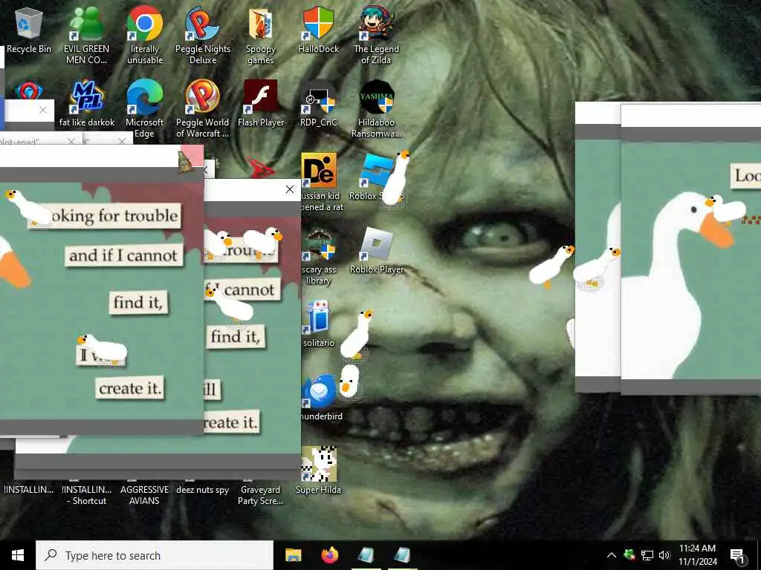Select the HalloDock shield icon
761x570 pixels.
click(x=318, y=30)
